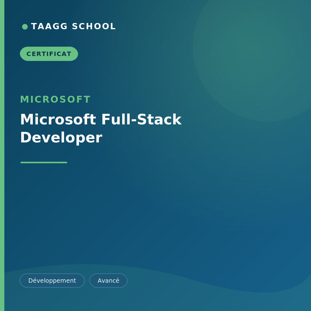Select the Avancé tag
The width and height of the screenshot is (311, 311).
coord(108,281)
